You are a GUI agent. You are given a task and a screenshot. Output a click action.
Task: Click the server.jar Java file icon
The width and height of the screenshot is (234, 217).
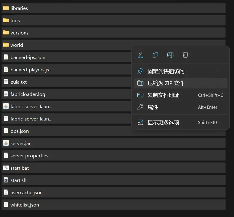point(6,143)
